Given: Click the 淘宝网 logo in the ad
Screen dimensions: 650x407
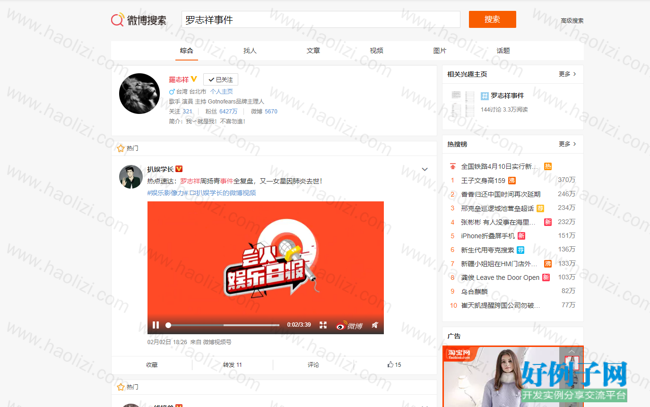Looking at the screenshot, I should tap(459, 354).
